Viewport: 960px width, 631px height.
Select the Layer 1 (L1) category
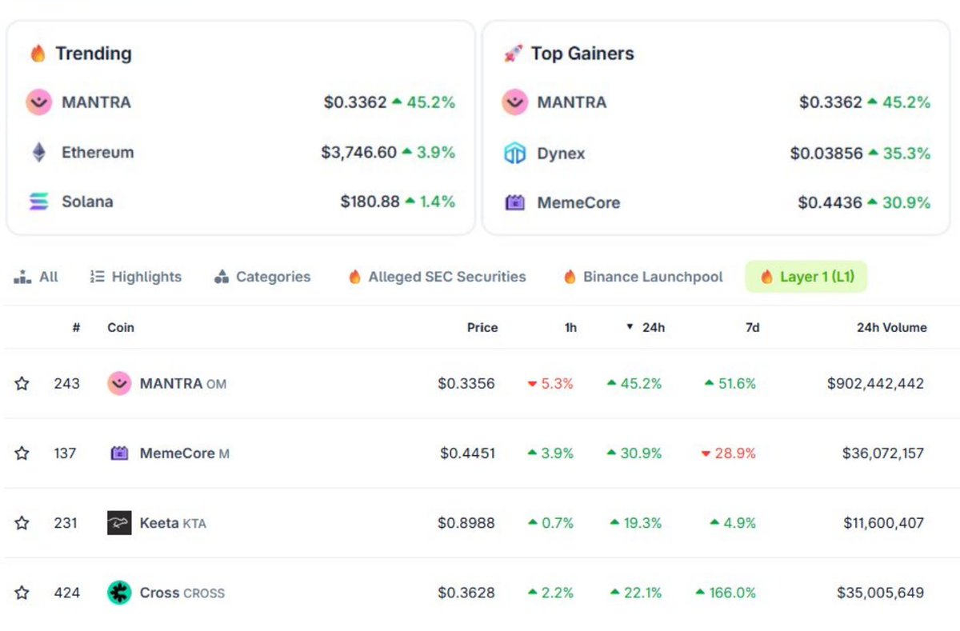point(806,277)
